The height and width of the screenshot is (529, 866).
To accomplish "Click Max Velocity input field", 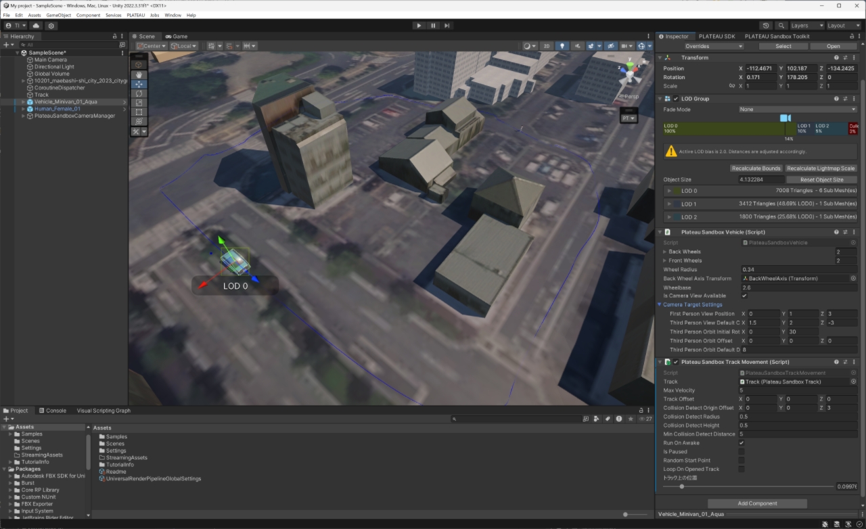I will pos(798,390).
